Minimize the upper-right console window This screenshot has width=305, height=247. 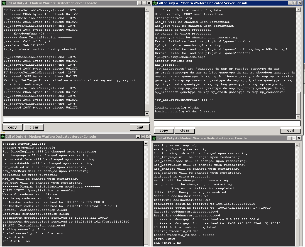290,3
